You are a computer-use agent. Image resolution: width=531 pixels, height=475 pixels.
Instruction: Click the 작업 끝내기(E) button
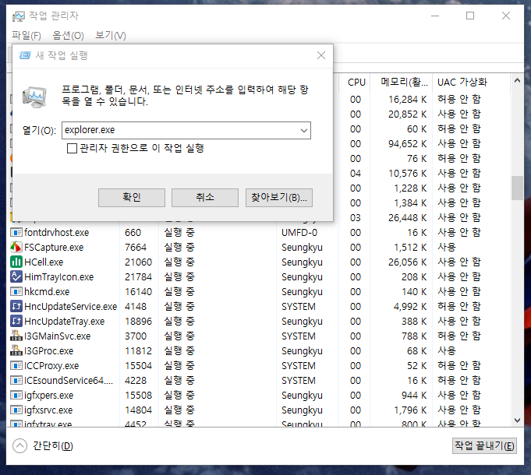coord(484,445)
